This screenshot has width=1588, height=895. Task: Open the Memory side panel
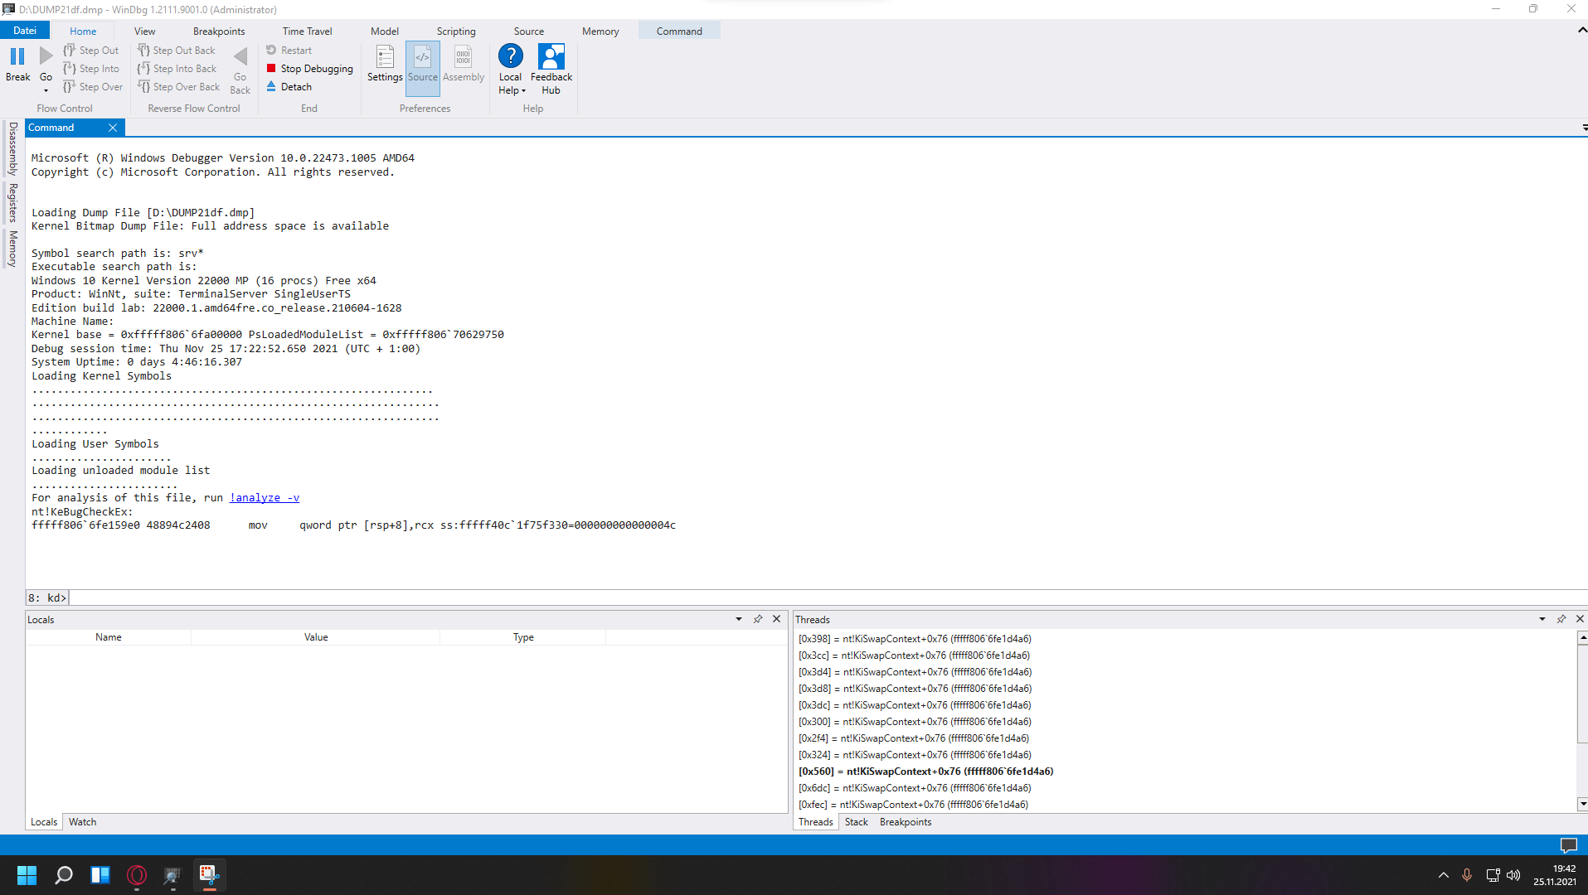click(12, 249)
